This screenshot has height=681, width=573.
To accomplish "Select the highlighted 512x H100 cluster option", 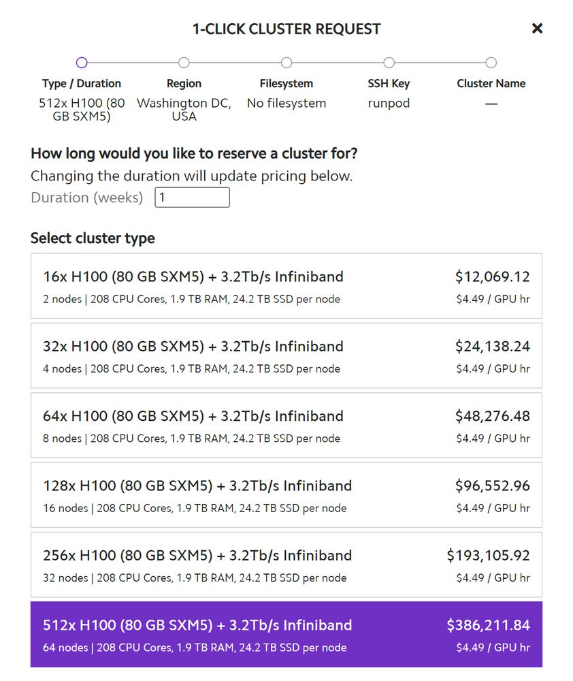I will (286, 634).
